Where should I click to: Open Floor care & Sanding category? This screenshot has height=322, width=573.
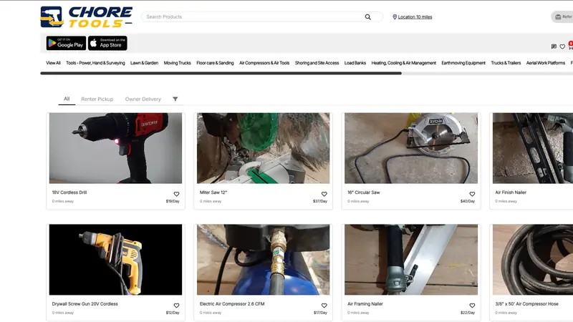[215, 63]
